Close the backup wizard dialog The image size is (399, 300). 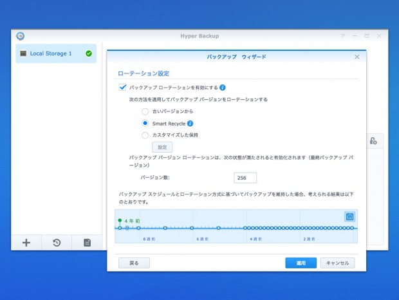click(x=357, y=57)
